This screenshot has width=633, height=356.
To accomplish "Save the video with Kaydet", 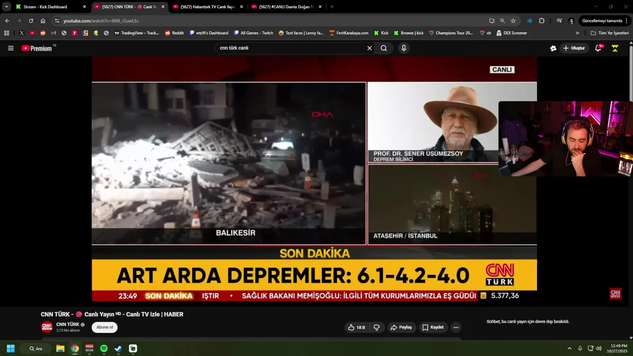I will (x=433, y=327).
